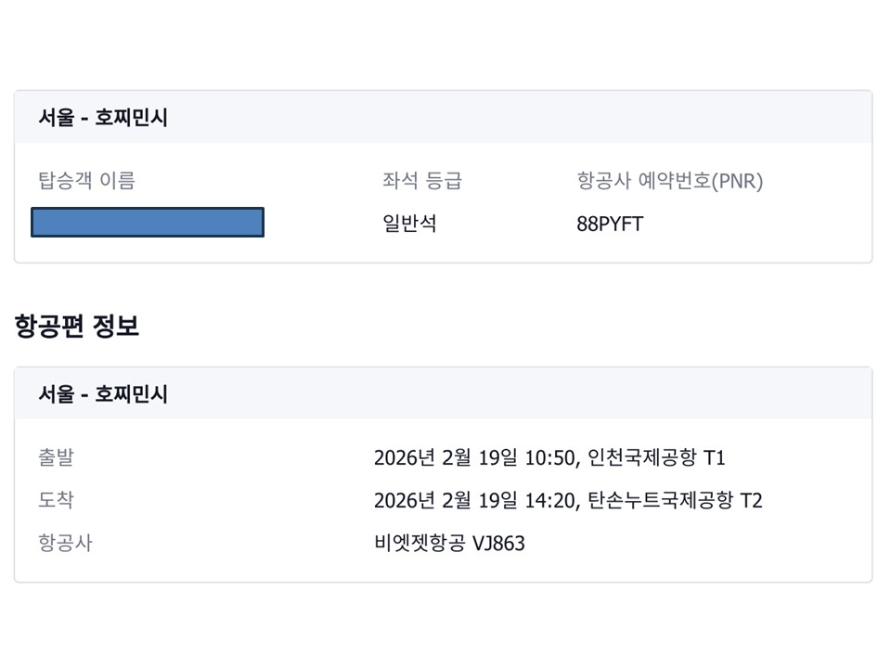Screen dimensions: 891x668
Task: Select the 도착 row label
Action: click(56, 500)
